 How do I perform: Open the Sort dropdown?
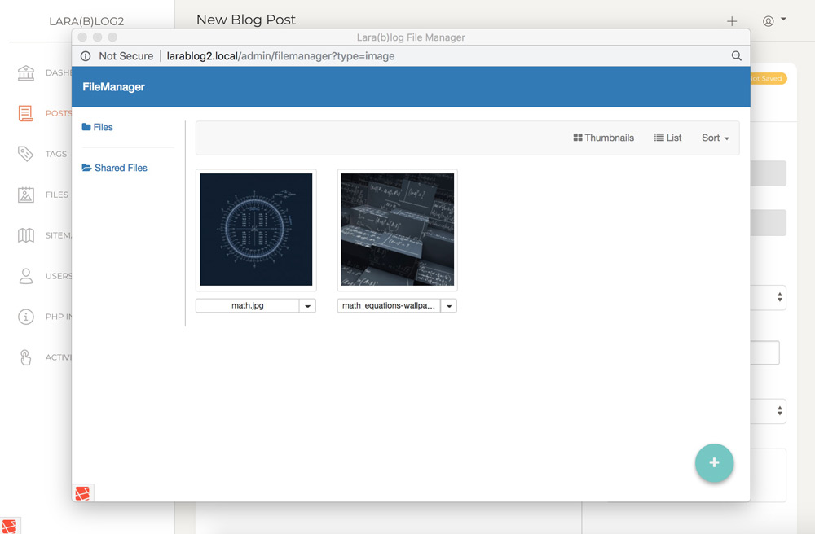click(x=715, y=138)
